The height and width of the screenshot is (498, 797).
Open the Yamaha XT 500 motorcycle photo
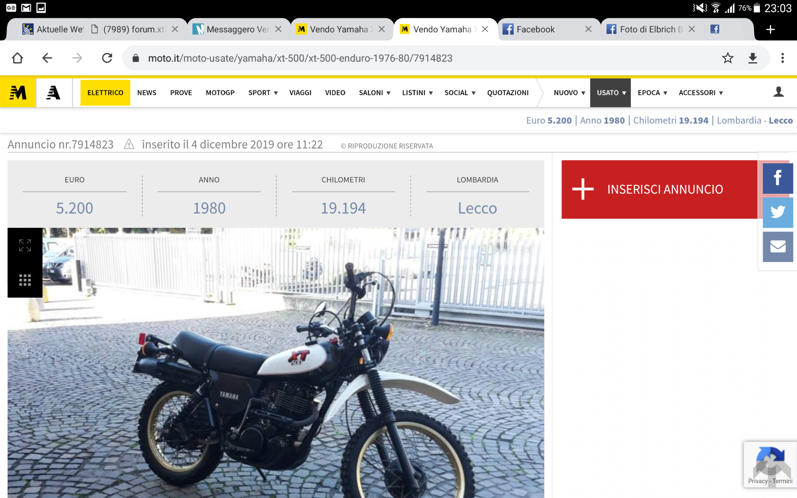click(276, 363)
